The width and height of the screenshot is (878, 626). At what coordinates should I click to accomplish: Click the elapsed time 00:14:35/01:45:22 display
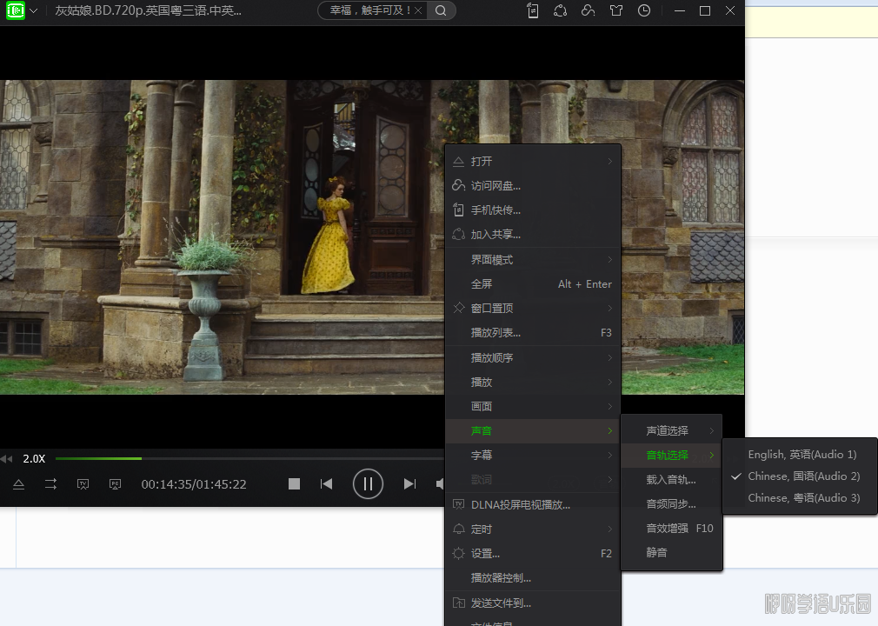point(194,484)
